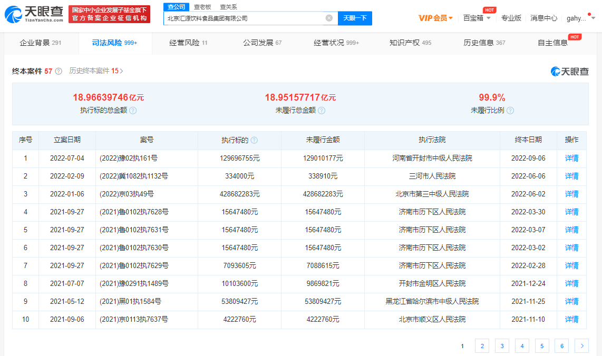Clear the company search field text
The width and height of the screenshot is (602, 356).
[x=329, y=18]
